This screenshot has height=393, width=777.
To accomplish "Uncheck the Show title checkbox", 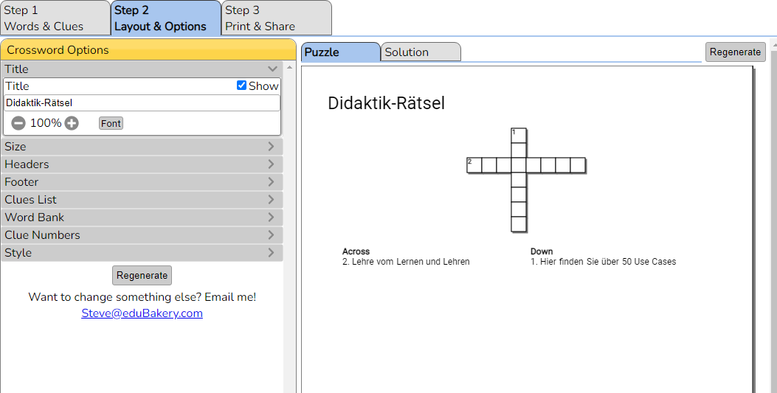I will click(241, 86).
